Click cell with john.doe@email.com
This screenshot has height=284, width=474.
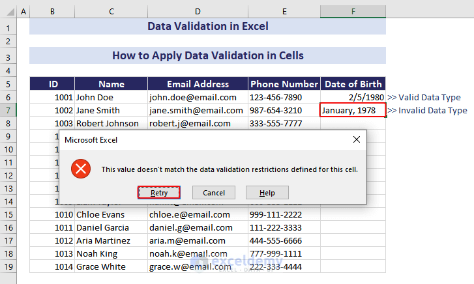coord(198,97)
